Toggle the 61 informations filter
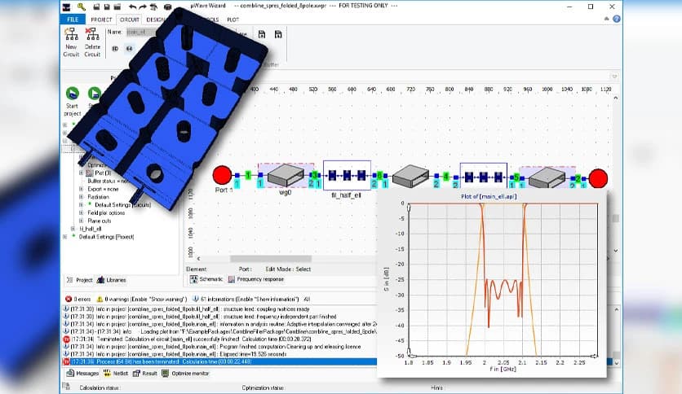 (x=246, y=299)
